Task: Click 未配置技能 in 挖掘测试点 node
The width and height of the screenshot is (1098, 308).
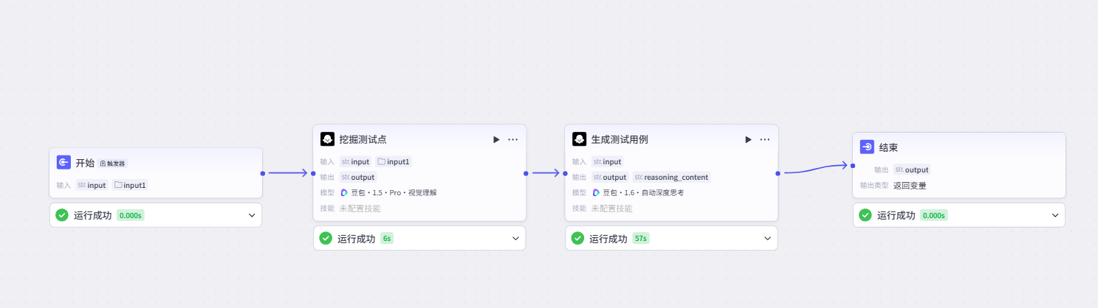Action: [x=360, y=209]
